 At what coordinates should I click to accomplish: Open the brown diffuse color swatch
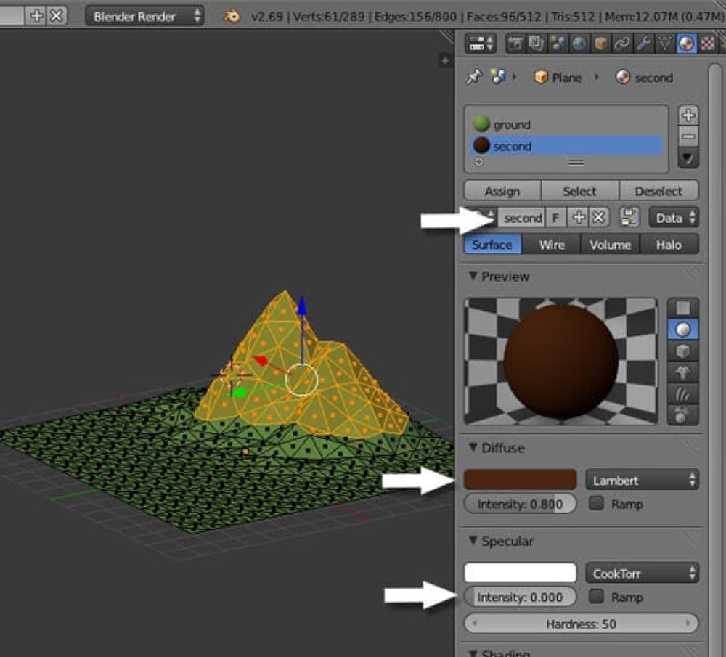[x=520, y=480]
